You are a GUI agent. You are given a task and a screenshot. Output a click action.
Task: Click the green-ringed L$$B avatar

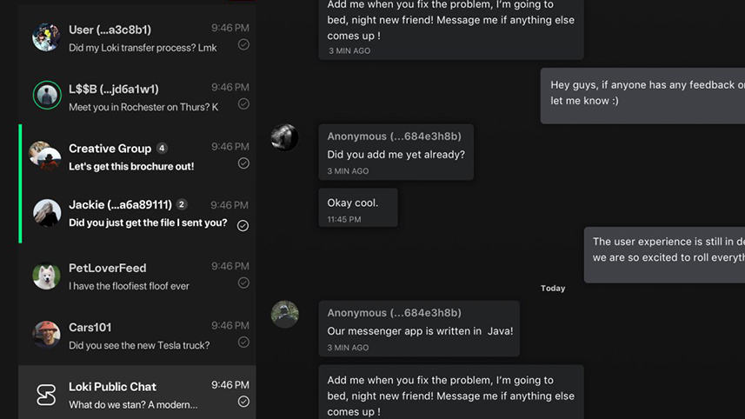click(x=47, y=95)
